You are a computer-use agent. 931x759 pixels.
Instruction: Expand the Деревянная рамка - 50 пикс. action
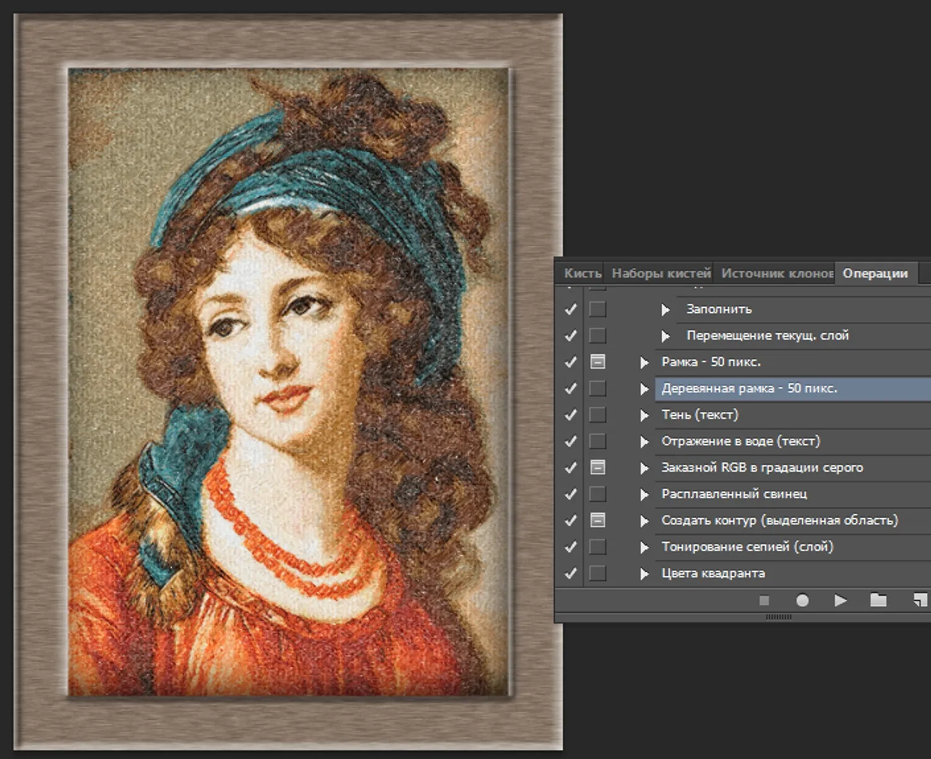coord(644,389)
